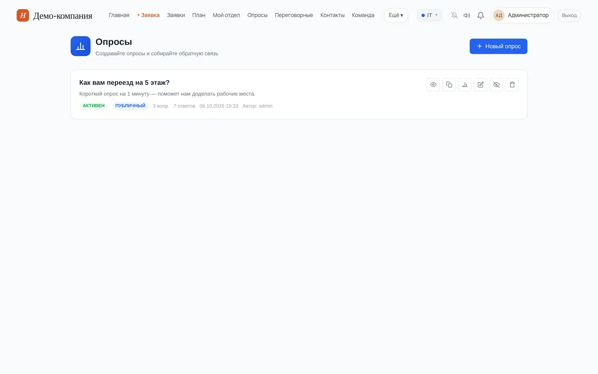Open survey 'Как вам переезд на 5 этаж?'
The height and width of the screenshot is (374, 598).
point(125,83)
